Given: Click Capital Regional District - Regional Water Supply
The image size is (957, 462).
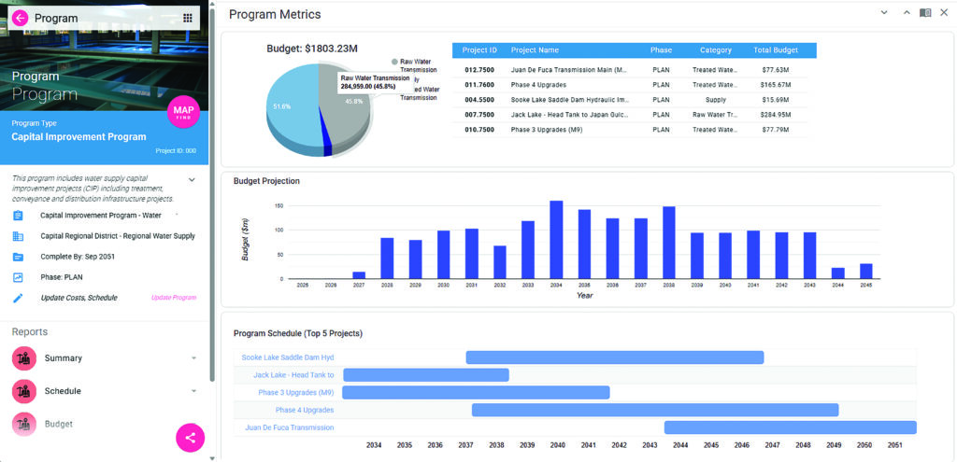Looking at the screenshot, I should point(118,236).
